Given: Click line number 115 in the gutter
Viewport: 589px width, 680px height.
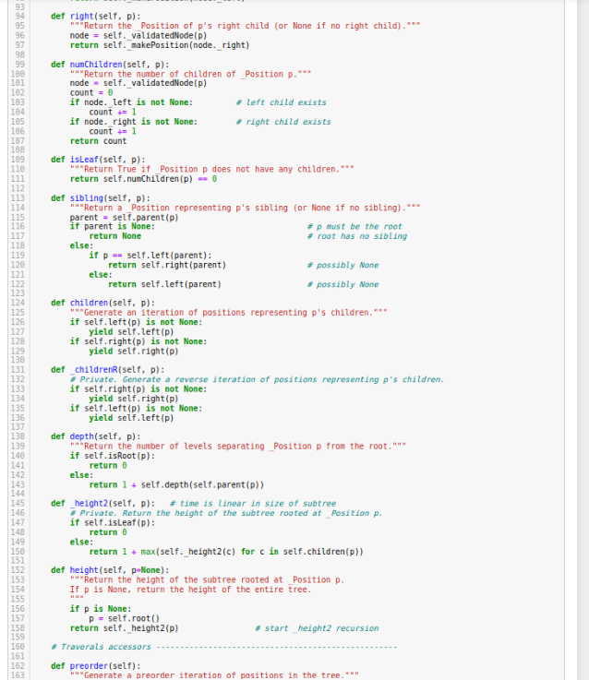Looking at the screenshot, I should (x=18, y=217).
